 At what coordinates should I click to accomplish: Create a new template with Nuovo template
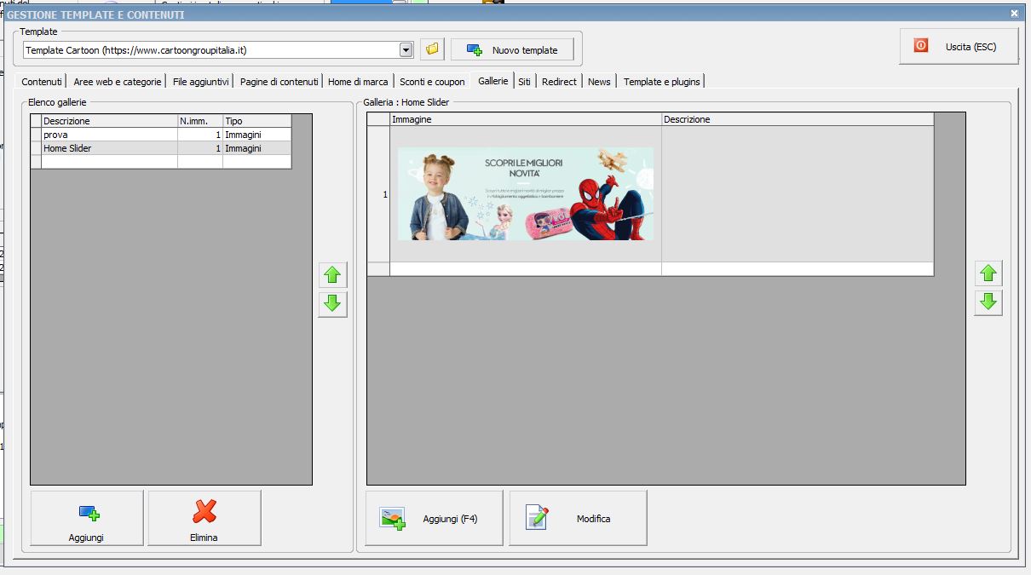(512, 50)
